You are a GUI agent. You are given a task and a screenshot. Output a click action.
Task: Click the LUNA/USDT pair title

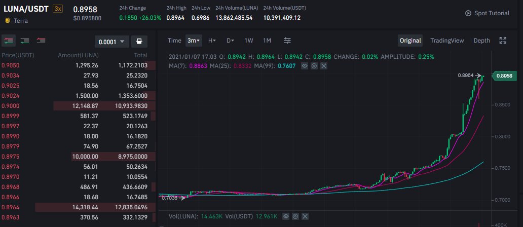(27, 9)
